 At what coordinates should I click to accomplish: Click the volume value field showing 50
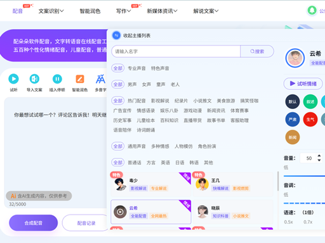(x=308, y=158)
